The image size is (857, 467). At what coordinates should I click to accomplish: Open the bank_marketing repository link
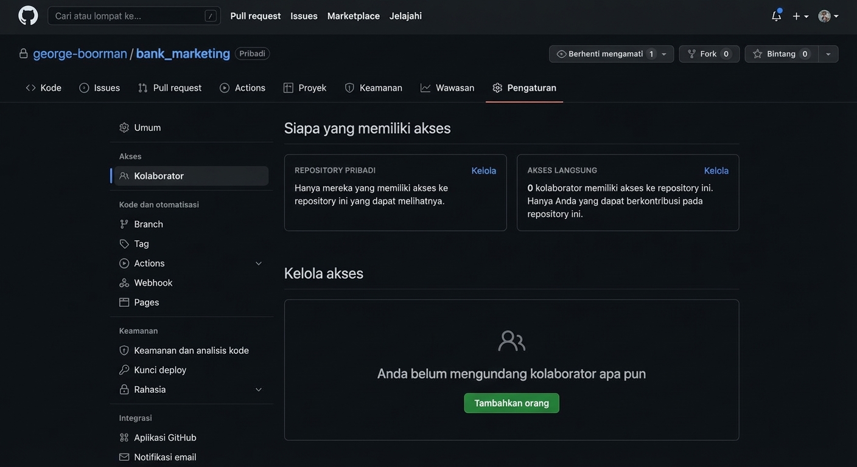(x=183, y=54)
